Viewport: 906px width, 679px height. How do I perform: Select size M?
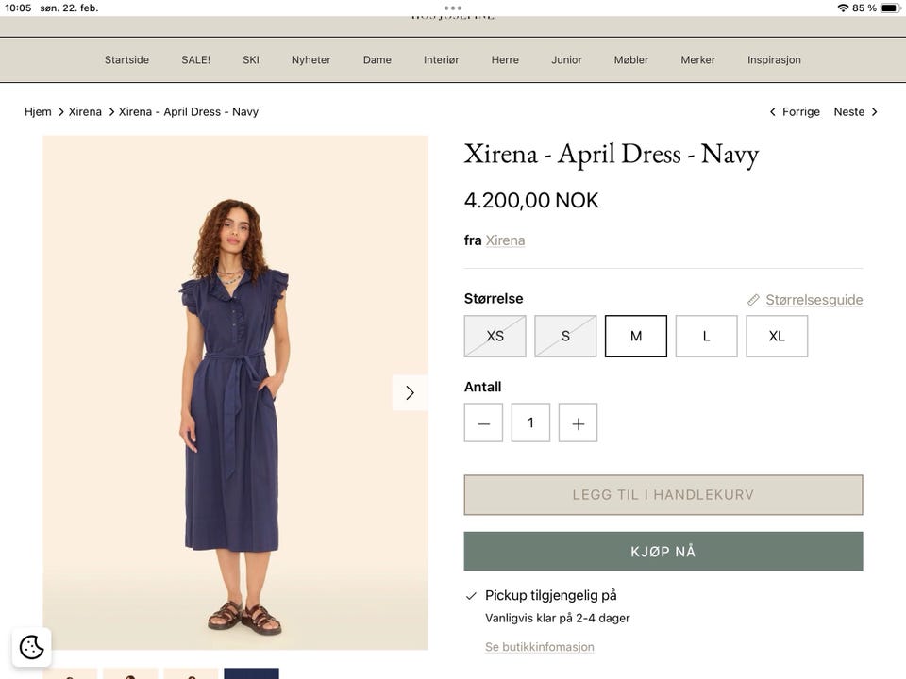tap(636, 336)
